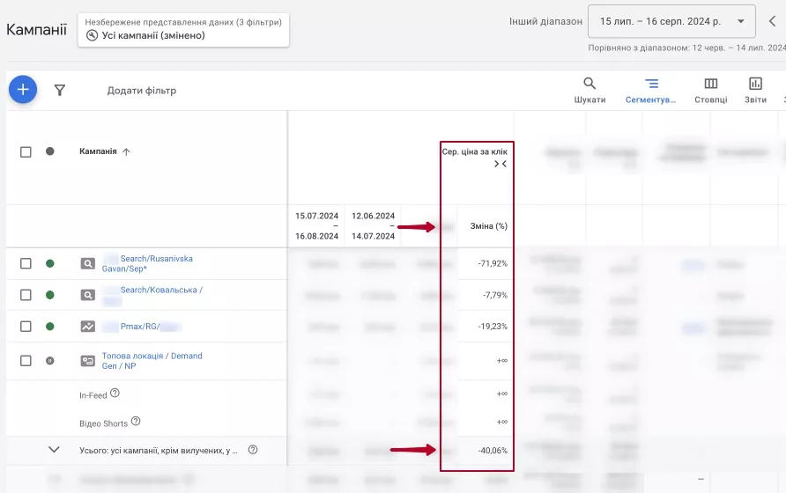This screenshot has height=493, width=786.
Task: Click the Сер. ціна за клік column header
Action: [475, 151]
